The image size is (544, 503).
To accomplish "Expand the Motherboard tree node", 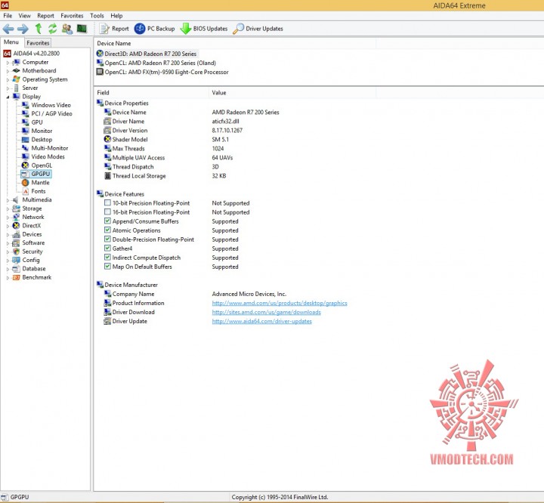I will click(x=8, y=71).
